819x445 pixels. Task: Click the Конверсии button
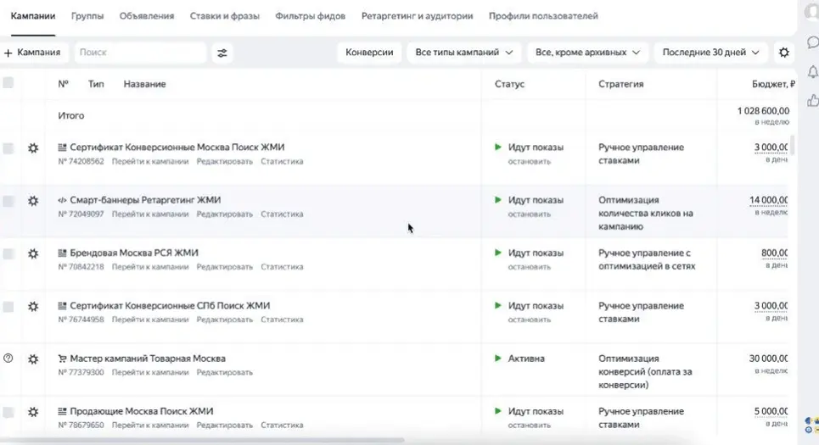tap(369, 53)
